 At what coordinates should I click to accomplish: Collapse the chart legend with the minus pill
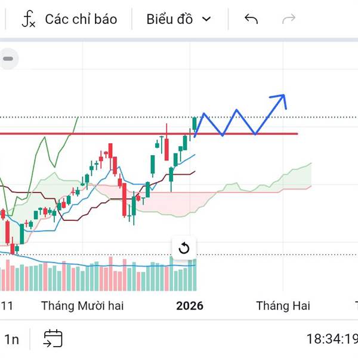point(8,58)
